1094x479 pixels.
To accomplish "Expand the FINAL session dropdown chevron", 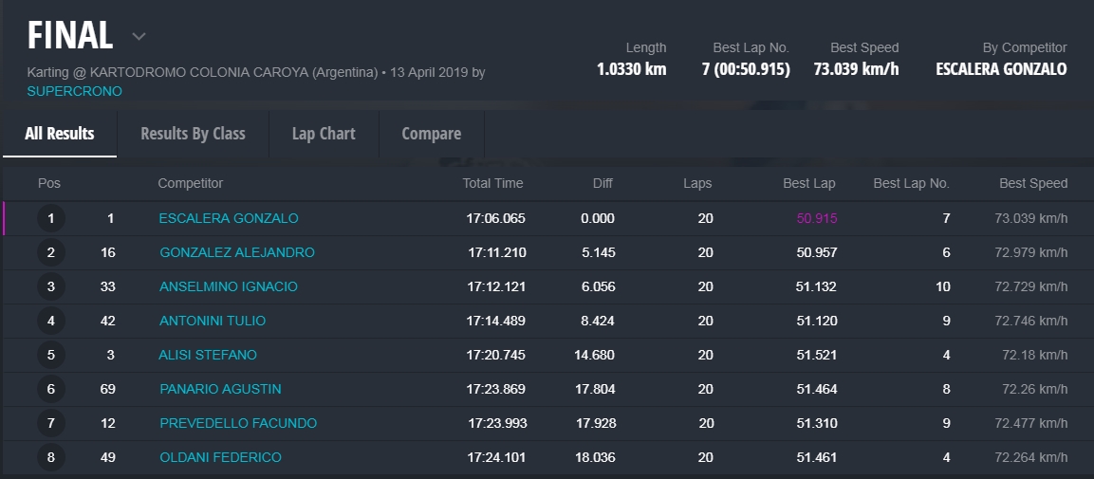I will 139,37.
